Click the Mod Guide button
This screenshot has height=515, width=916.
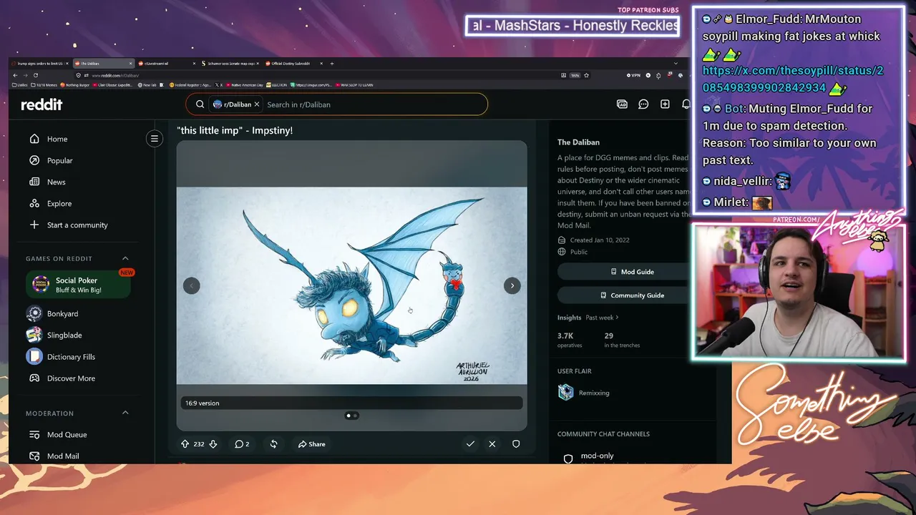[x=632, y=272]
